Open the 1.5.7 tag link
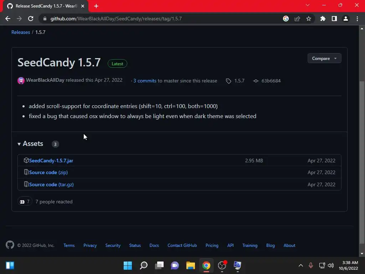The height and width of the screenshot is (274, 365). [239, 81]
